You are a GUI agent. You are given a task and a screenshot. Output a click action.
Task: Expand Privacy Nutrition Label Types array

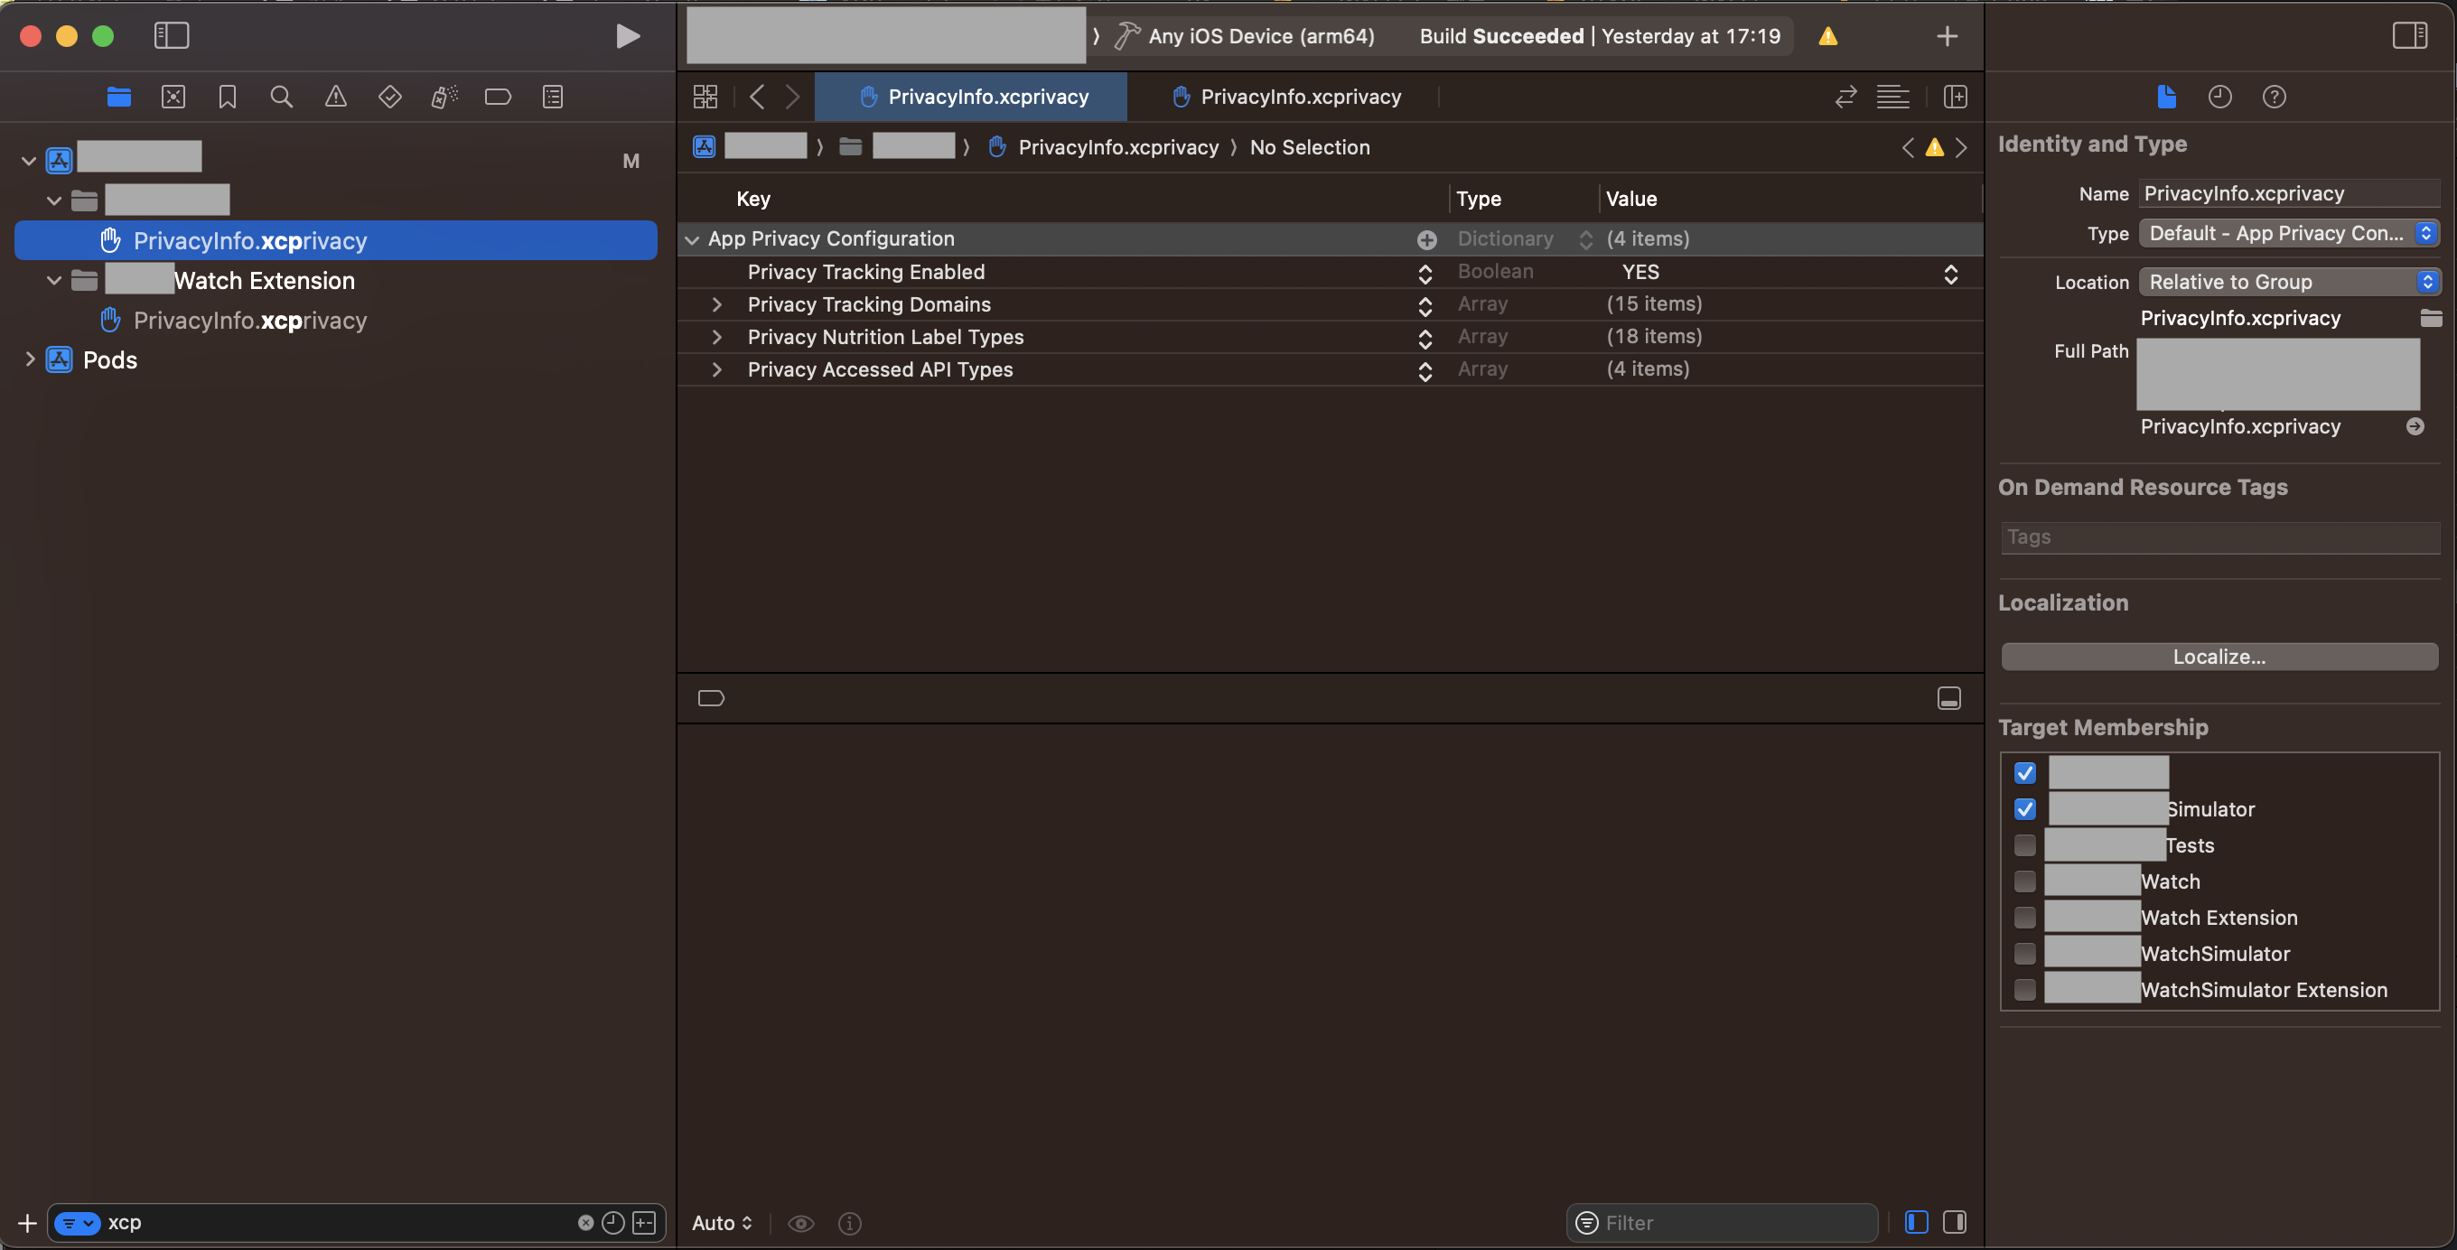coord(716,337)
